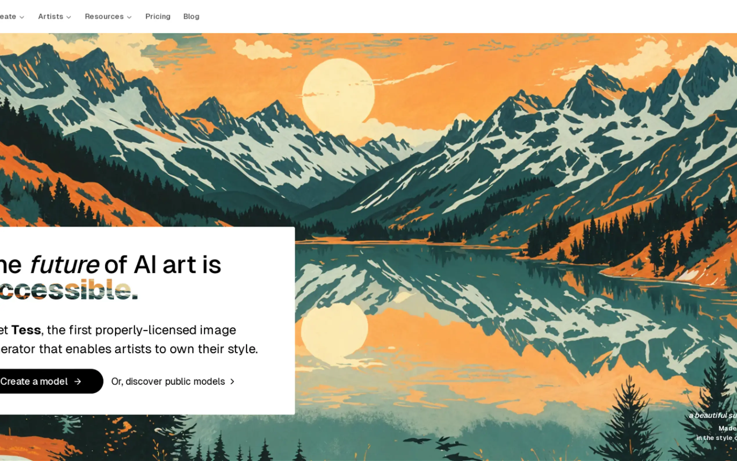Click the 'in the style o…' attribution text

pos(717,438)
